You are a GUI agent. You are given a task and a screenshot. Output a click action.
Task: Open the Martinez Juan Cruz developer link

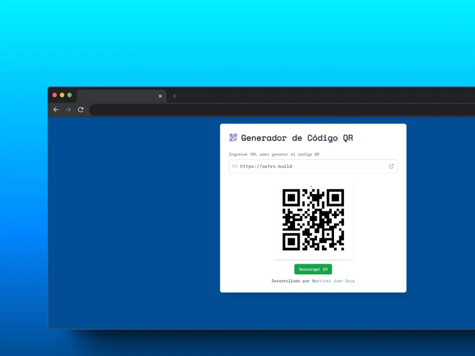click(x=333, y=280)
